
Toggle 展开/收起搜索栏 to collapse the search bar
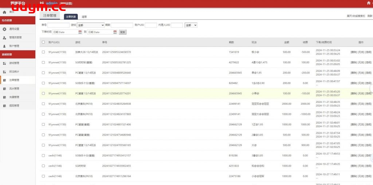click(x=356, y=16)
